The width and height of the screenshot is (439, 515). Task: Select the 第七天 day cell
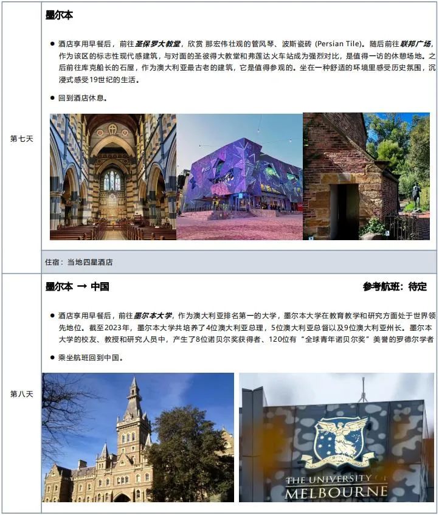tap(22, 139)
